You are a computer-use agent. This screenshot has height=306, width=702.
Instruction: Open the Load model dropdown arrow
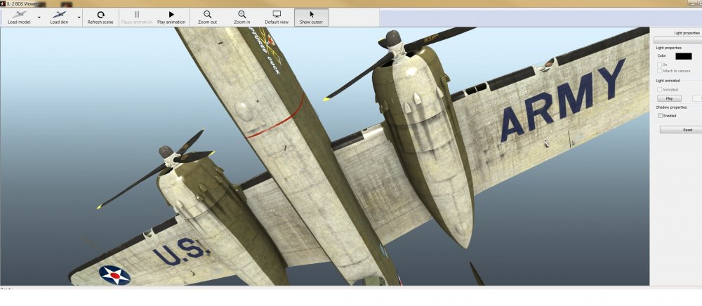[x=39, y=17]
